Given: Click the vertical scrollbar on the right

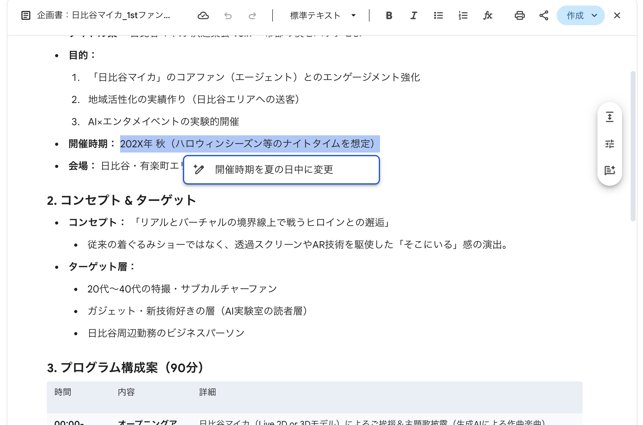Looking at the screenshot, I should [633, 146].
